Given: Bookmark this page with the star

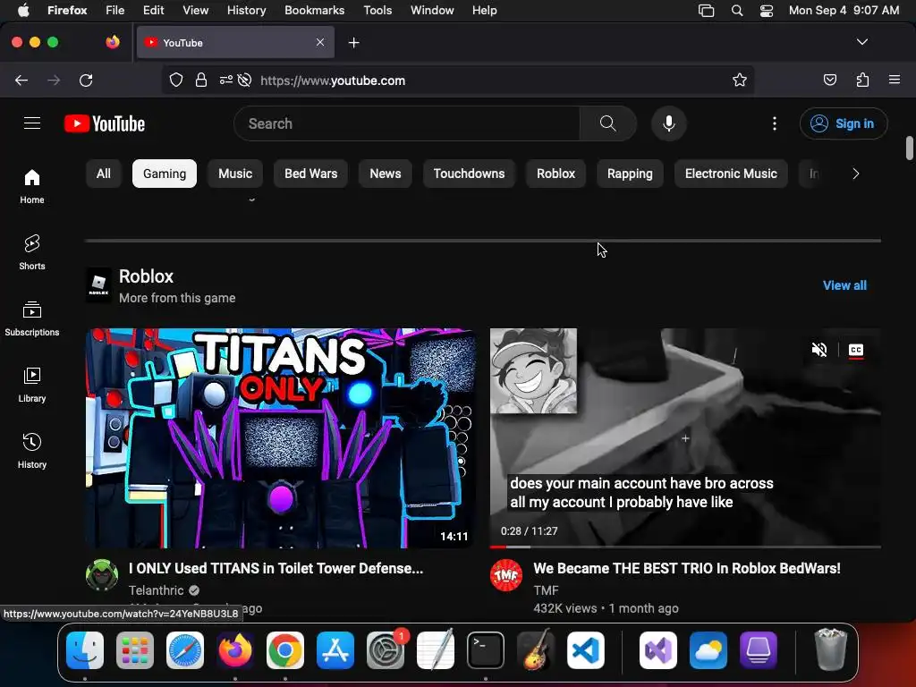Looking at the screenshot, I should [x=740, y=80].
